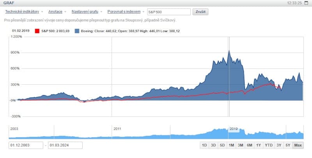312x158 pixels.
Task: Click the 2019 label in navigator
Action: coord(234,129)
